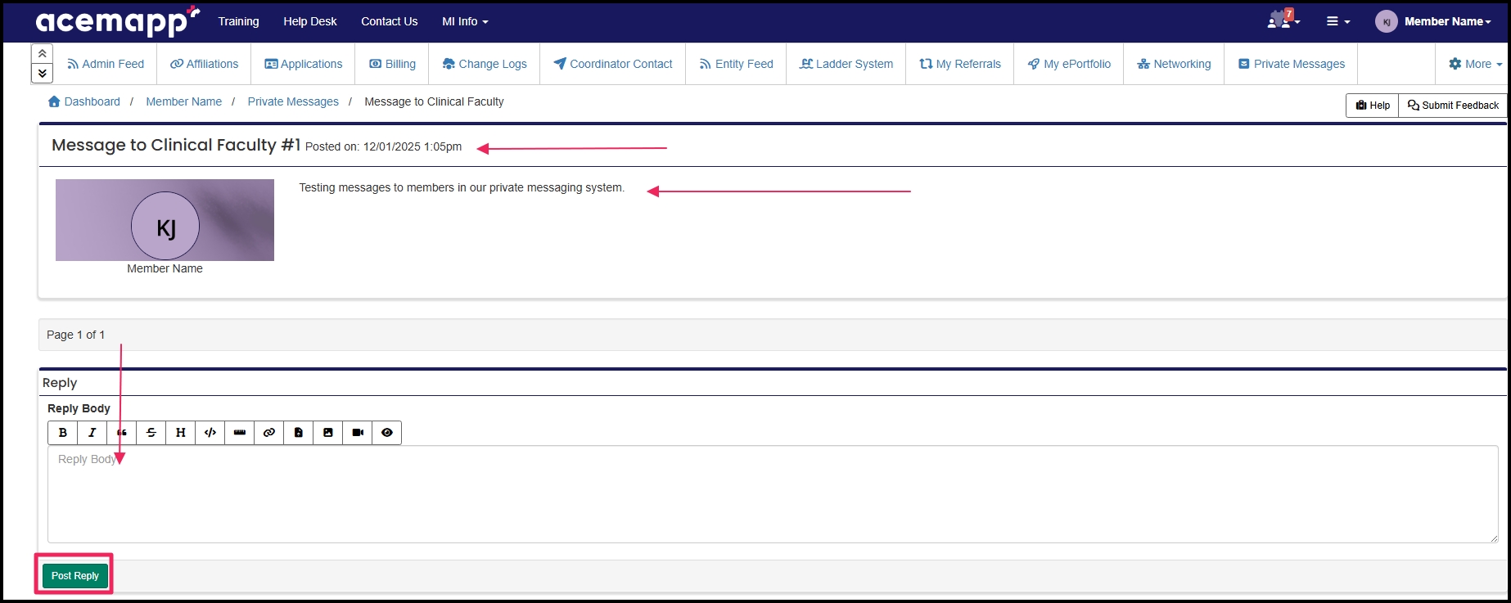
Task: Open the Coordinator Contact tab
Action: (x=612, y=64)
